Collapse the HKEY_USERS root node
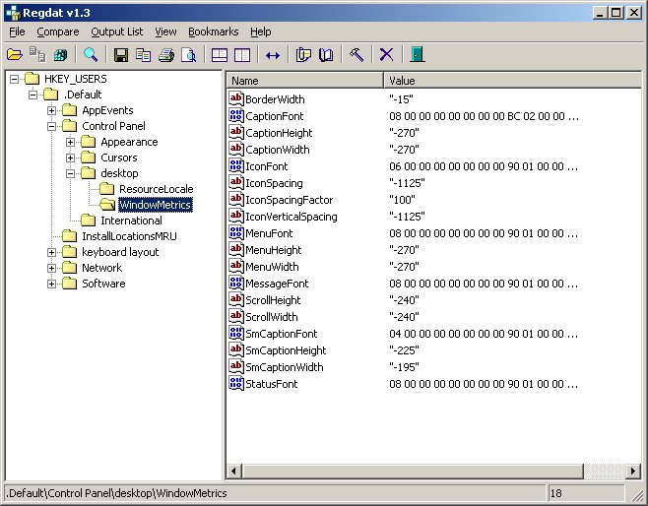 pos(14,79)
